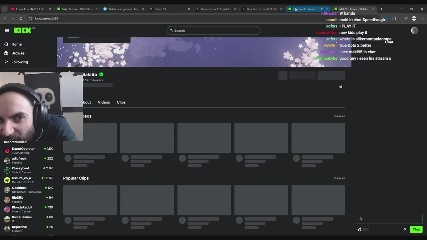Click the channel points icon

tap(359, 229)
